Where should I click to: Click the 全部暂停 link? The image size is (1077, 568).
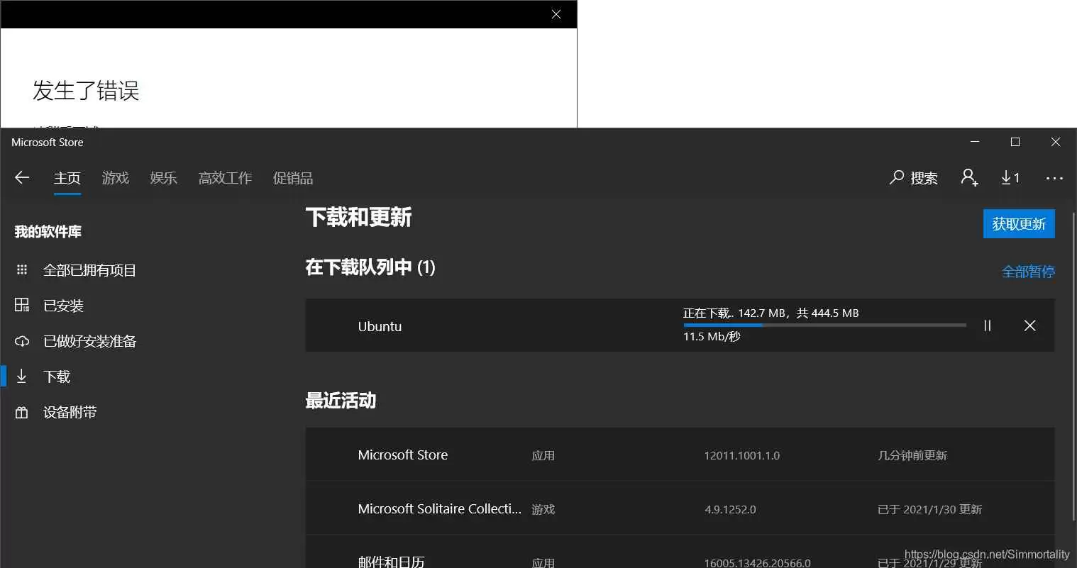(1028, 270)
